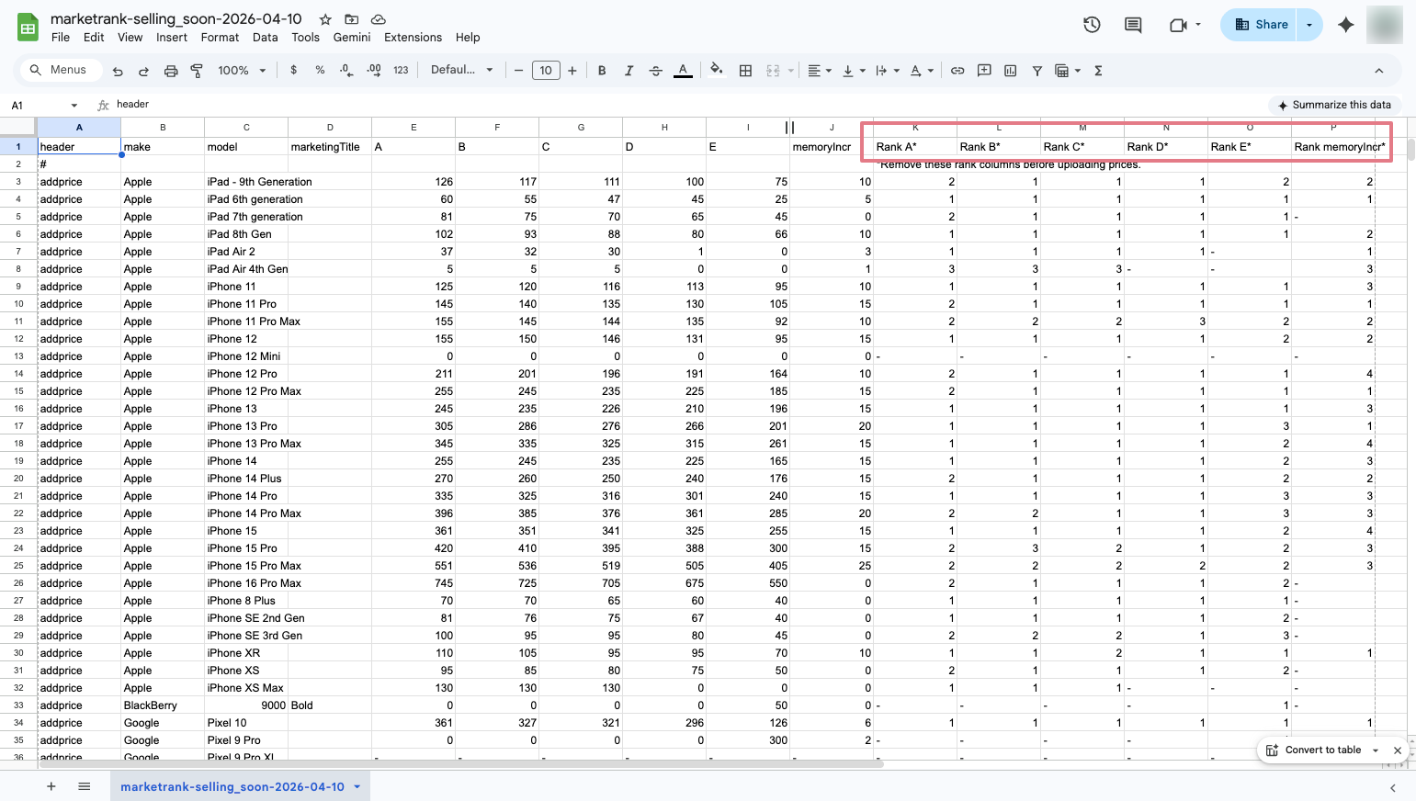This screenshot has width=1416, height=801.
Task: Open the fill color bucket
Action: pos(717,70)
